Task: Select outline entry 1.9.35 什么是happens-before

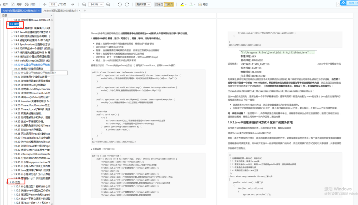Action: pyautogui.click(x=32, y=162)
